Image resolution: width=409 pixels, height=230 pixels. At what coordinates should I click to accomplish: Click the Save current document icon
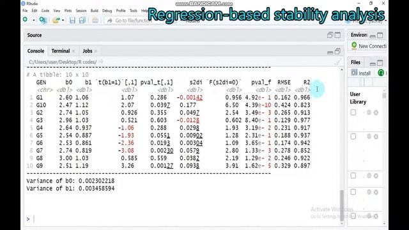coord(72,20)
